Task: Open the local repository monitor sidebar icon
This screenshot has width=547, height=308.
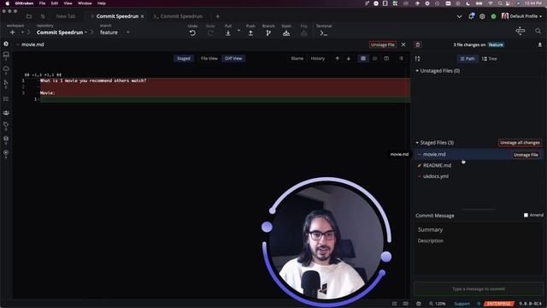Action: (x=6, y=55)
